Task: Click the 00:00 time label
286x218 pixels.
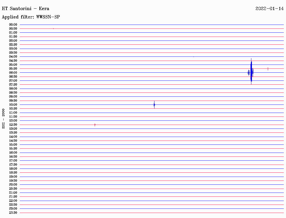Action: click(13, 25)
